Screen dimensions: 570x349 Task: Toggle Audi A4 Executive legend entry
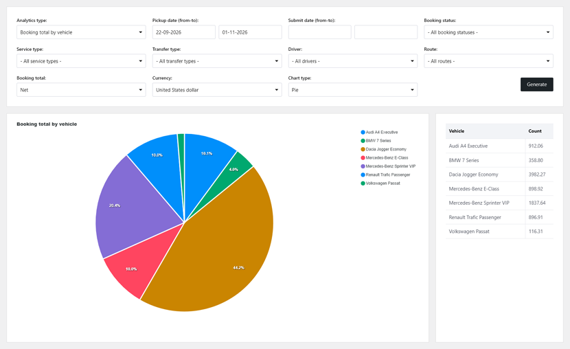tap(379, 133)
